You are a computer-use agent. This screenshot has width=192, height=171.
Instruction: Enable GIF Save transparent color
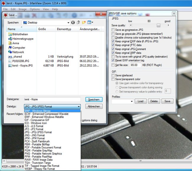pos(113,79)
